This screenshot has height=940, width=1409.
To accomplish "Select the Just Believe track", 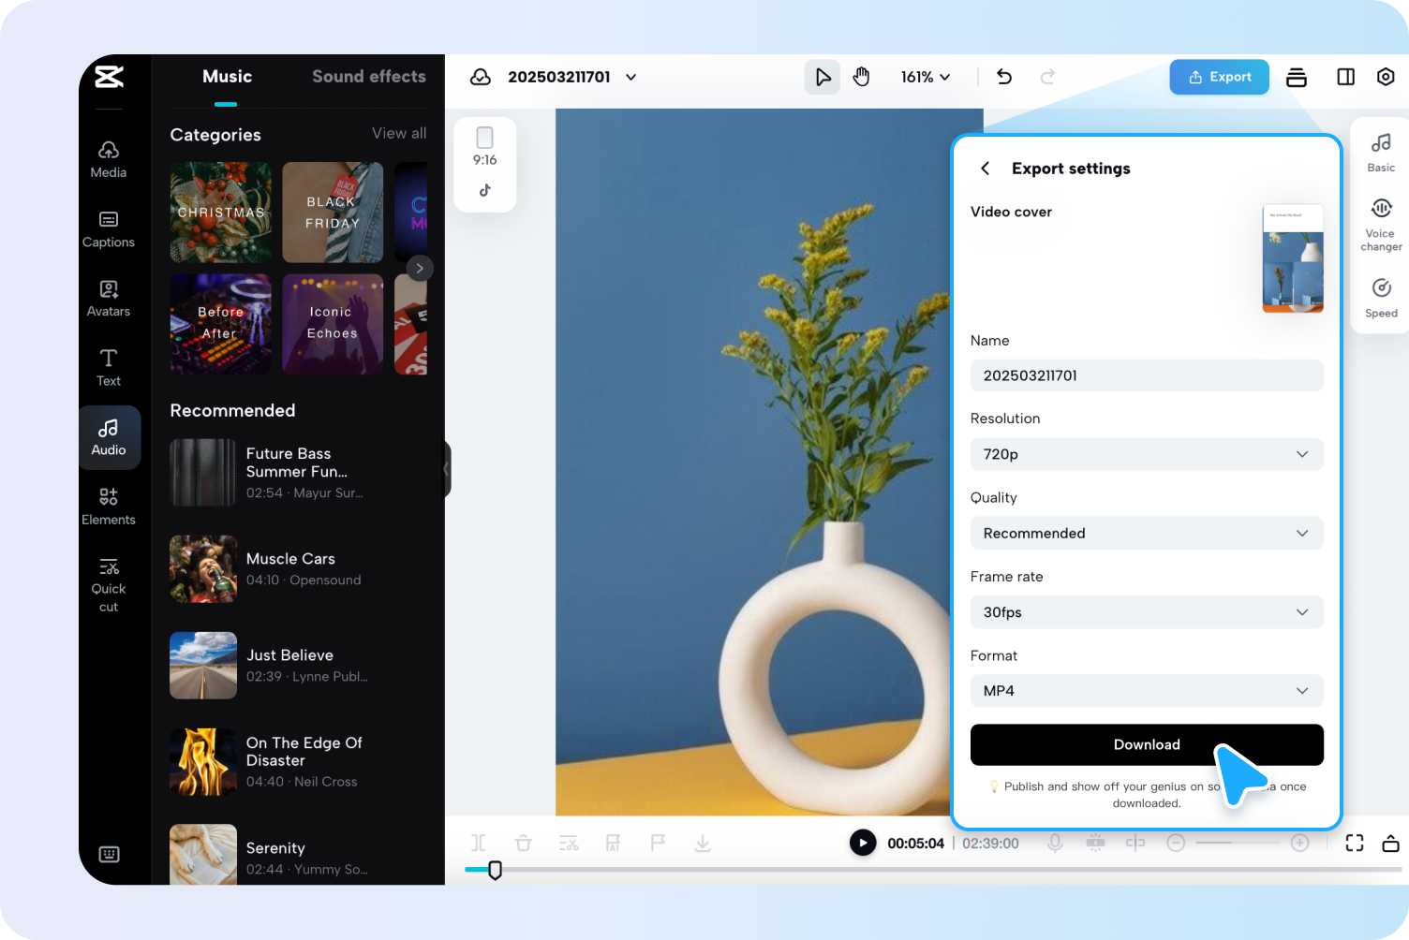I will point(298,666).
